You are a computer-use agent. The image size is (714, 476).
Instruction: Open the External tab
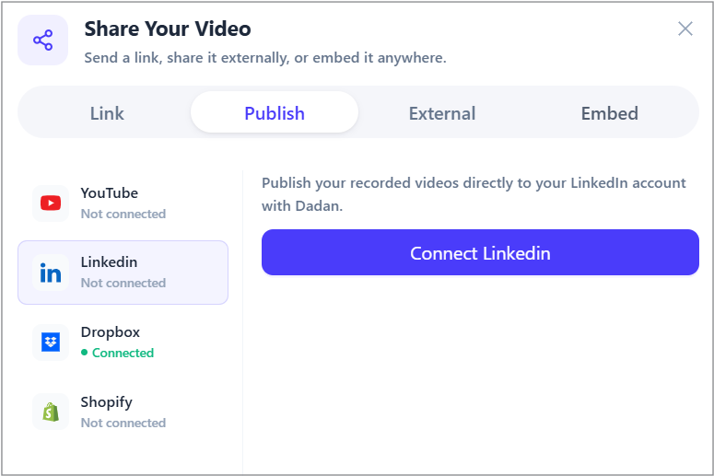441,113
